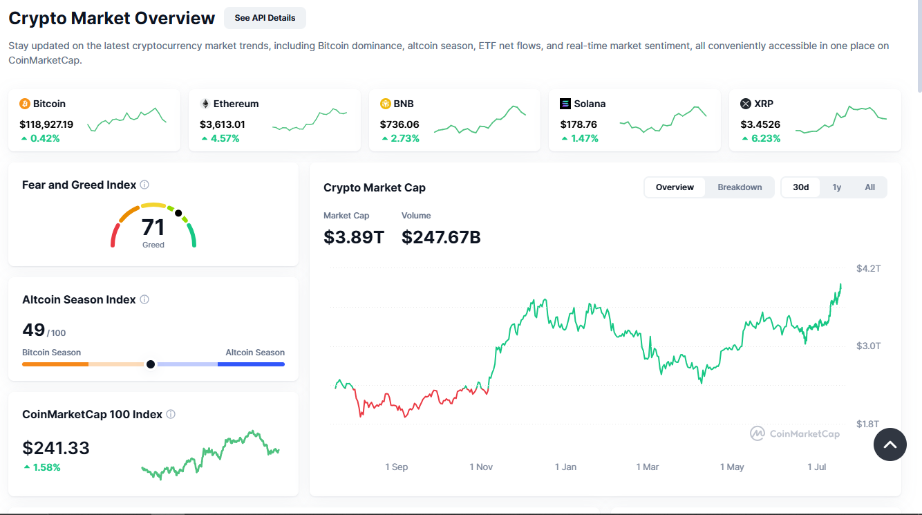
Task: Click the 4.57% Ethereum change
Action: [226, 138]
